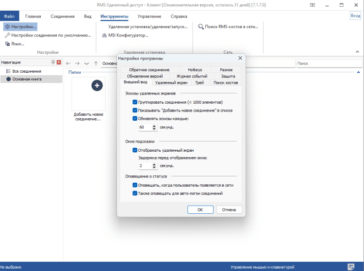Pin the Навигация panel
This screenshot has width=364, height=271.
[53, 62]
